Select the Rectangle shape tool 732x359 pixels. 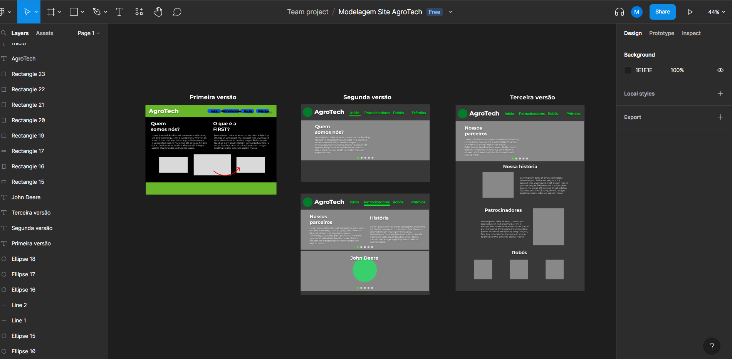pos(73,12)
